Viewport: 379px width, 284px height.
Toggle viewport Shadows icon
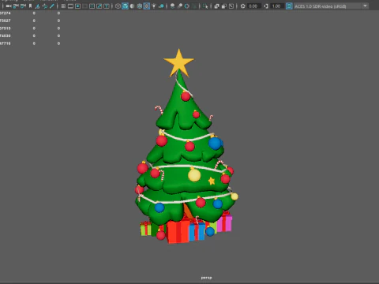pos(161,6)
